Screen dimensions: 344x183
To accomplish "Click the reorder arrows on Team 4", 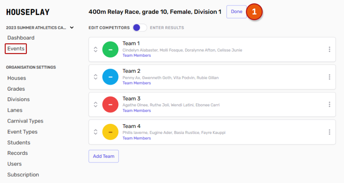I will click(95, 132).
